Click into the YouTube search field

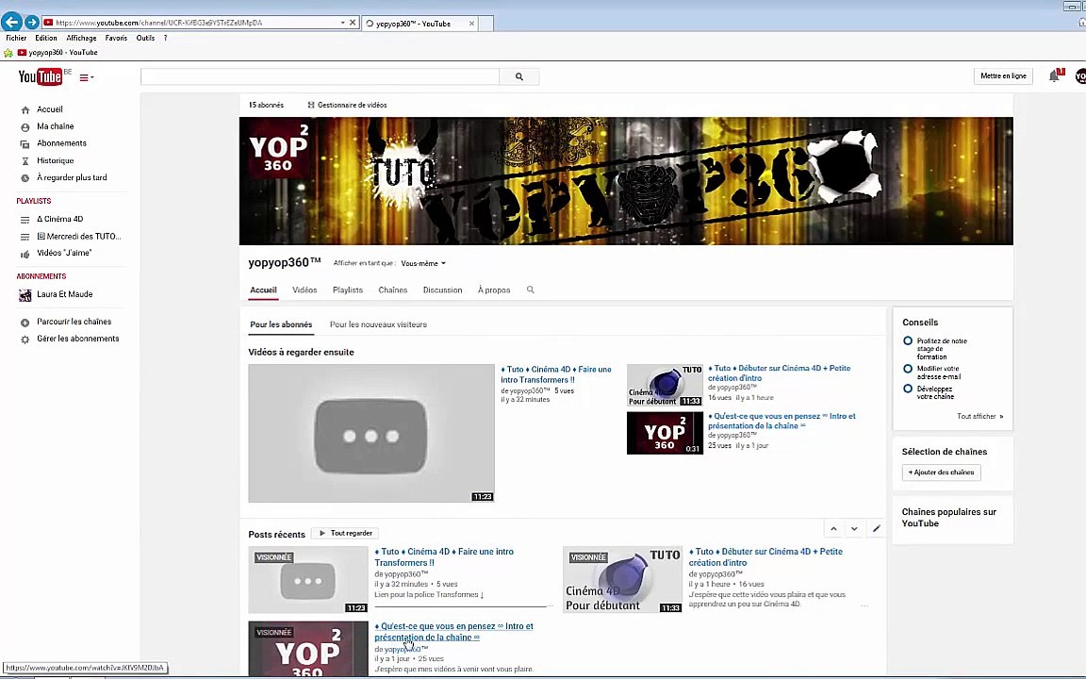320,77
